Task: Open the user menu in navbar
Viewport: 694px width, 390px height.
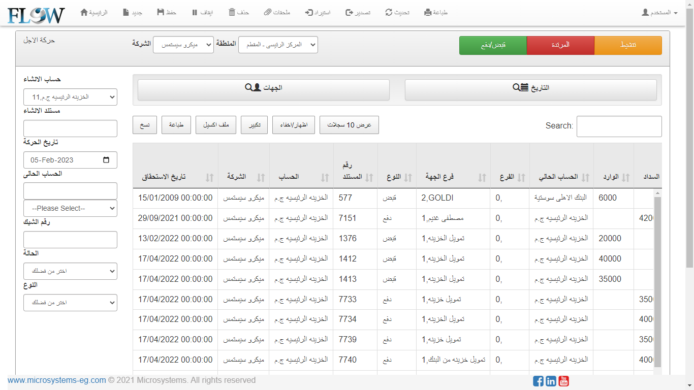Action: [659, 12]
